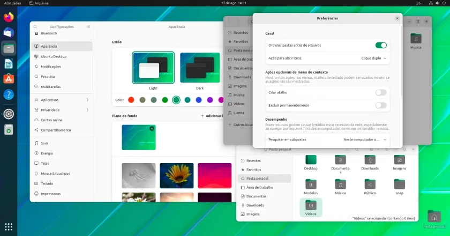Expand Aplicativos in settings sidebar
The image size is (450, 236).
(x=62, y=100)
